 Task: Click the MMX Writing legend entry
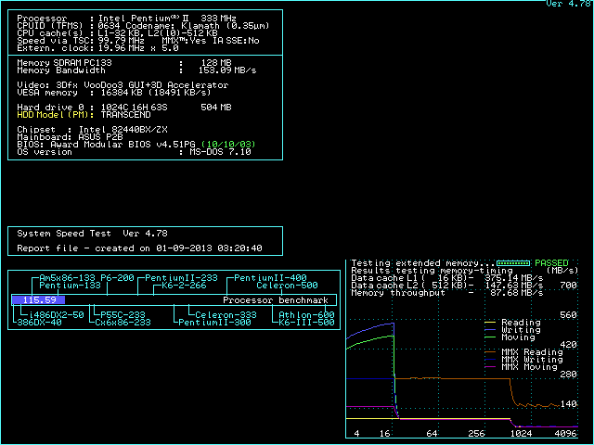523,360
